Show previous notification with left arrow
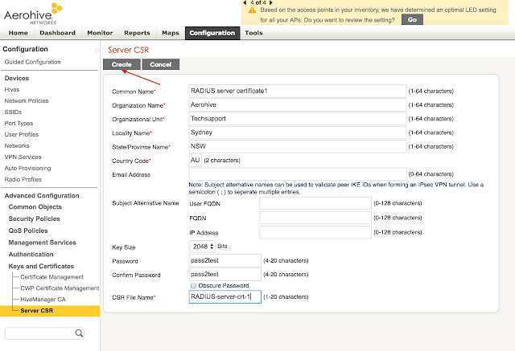Screen dimensions: 515x351 [x=245, y=2]
